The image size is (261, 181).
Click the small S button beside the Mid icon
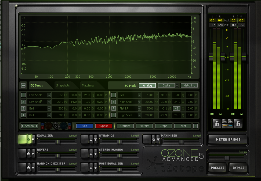coord(42,124)
